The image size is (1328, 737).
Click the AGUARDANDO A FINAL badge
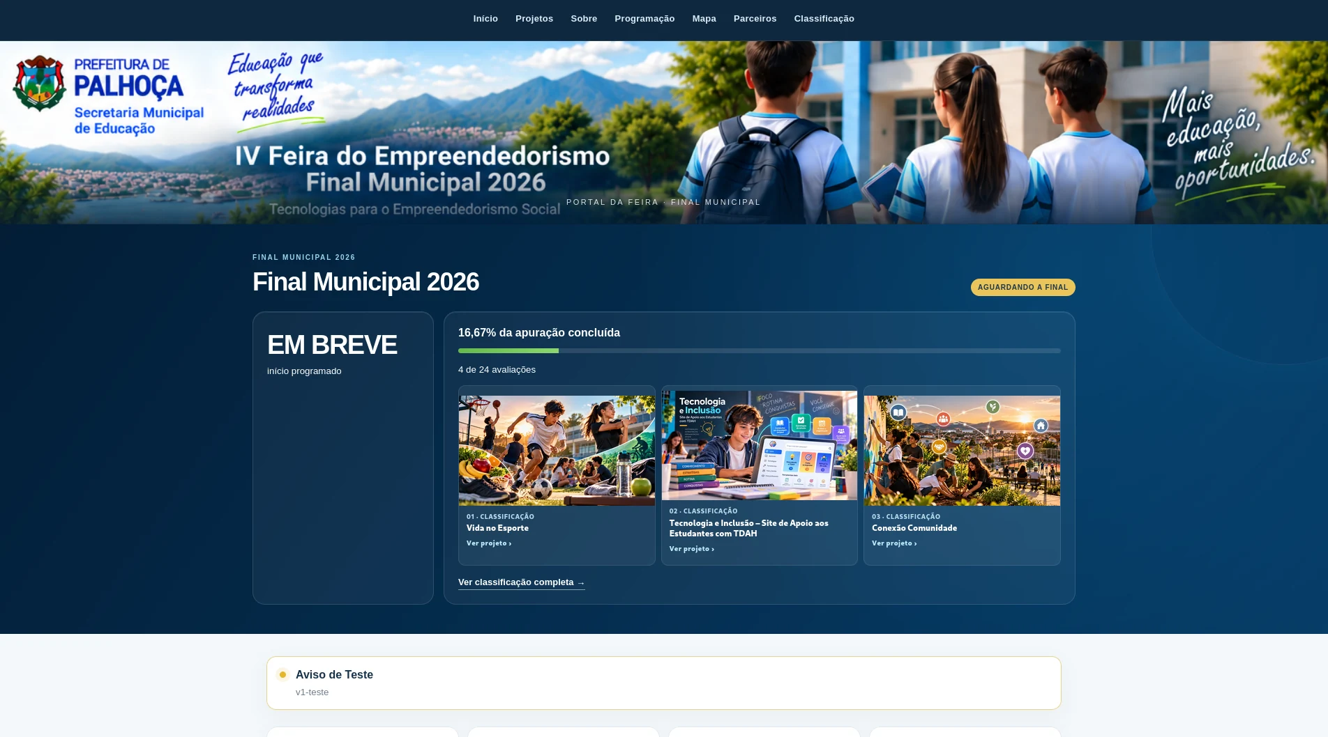[1023, 287]
